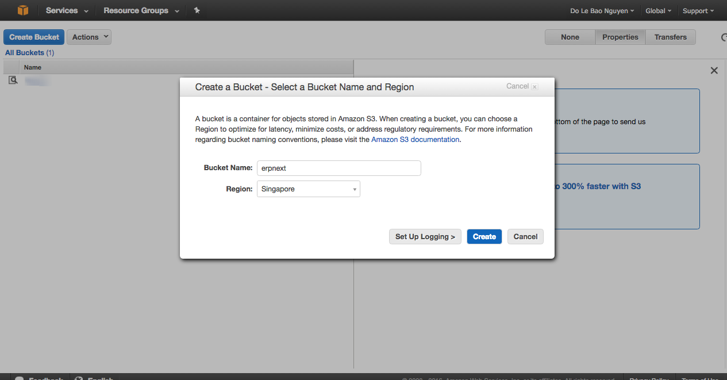Viewport: 727px width, 380px height.
Task: Open the Region dropdown showing Singapore
Action: 308,189
